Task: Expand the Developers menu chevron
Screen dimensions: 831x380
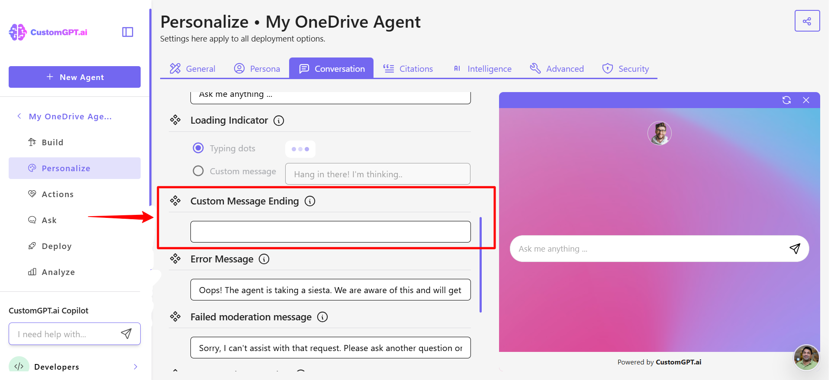Action: [135, 367]
